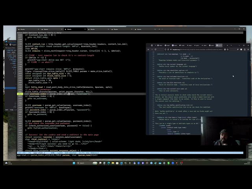Go forward in the browser window
Viewport: 252px width, 189px height.
[x=152, y=50]
